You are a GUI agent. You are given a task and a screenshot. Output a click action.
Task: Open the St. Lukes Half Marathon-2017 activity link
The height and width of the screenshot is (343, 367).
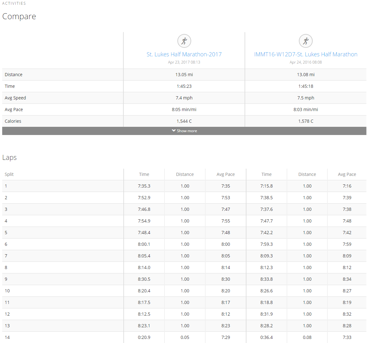point(184,54)
